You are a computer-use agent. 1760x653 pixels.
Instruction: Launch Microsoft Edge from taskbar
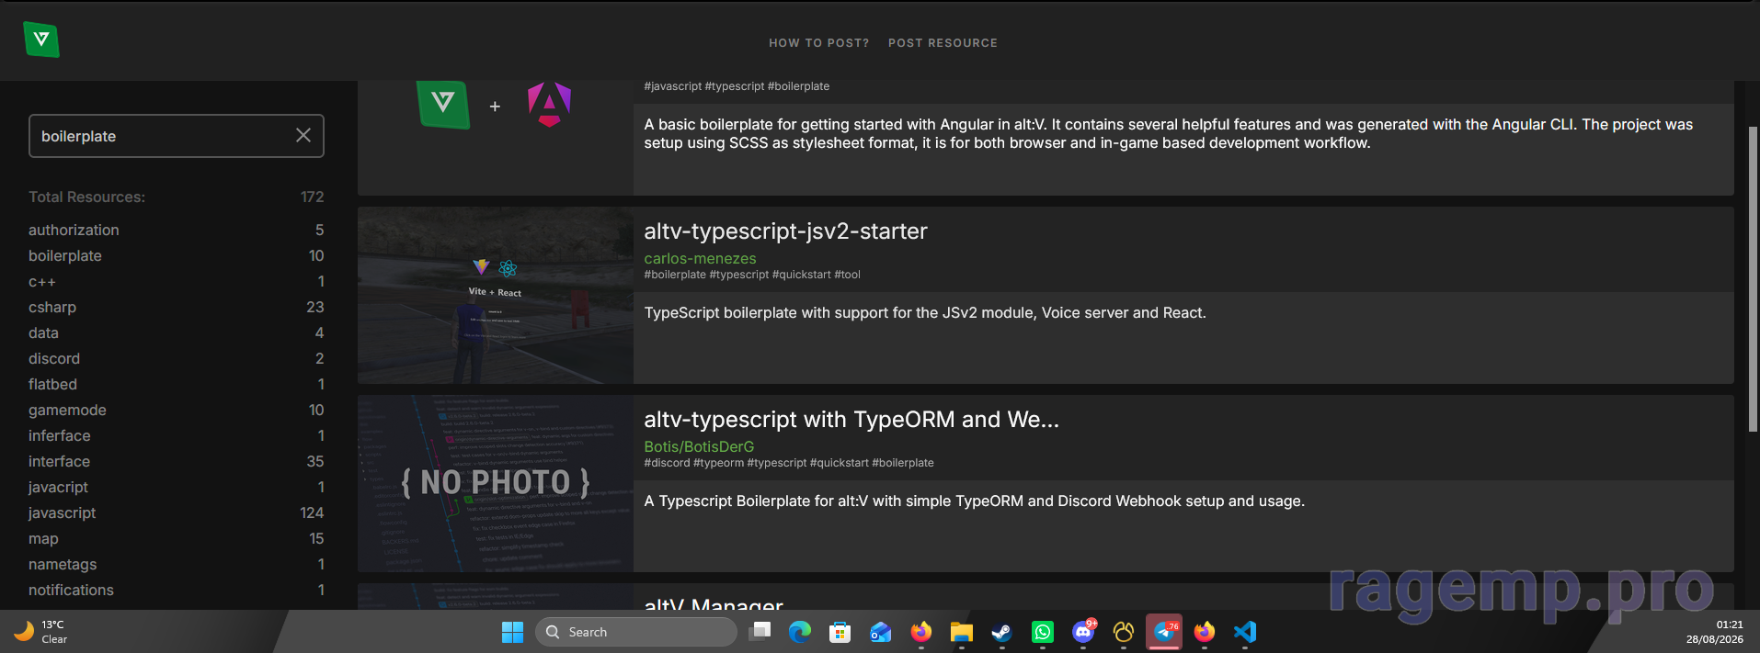click(800, 632)
